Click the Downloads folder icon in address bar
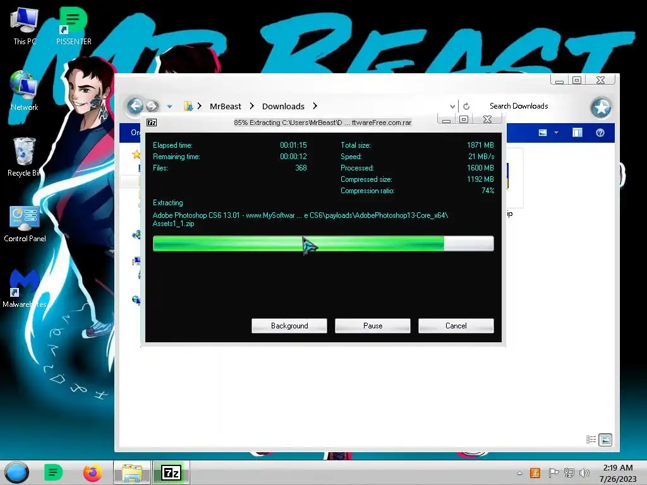This screenshot has width=647, height=485. click(188, 106)
